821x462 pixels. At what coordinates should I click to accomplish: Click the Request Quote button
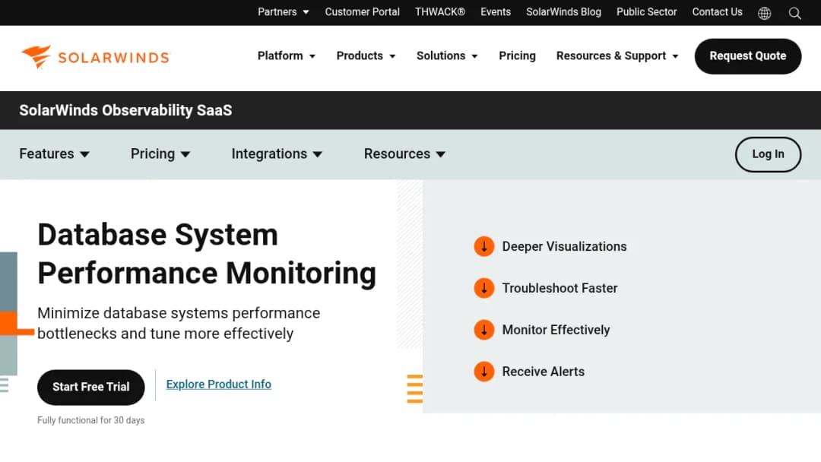click(x=748, y=56)
